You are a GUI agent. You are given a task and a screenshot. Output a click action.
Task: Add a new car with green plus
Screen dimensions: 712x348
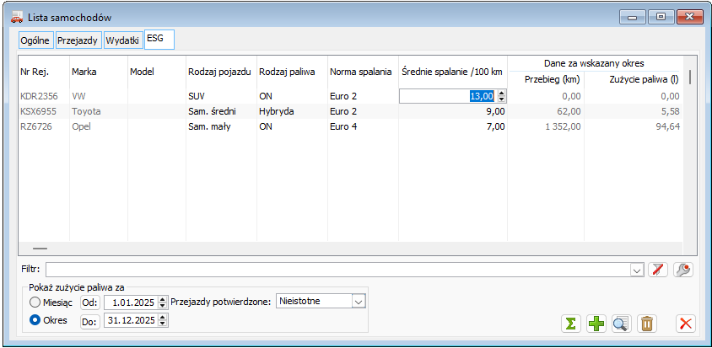click(596, 324)
